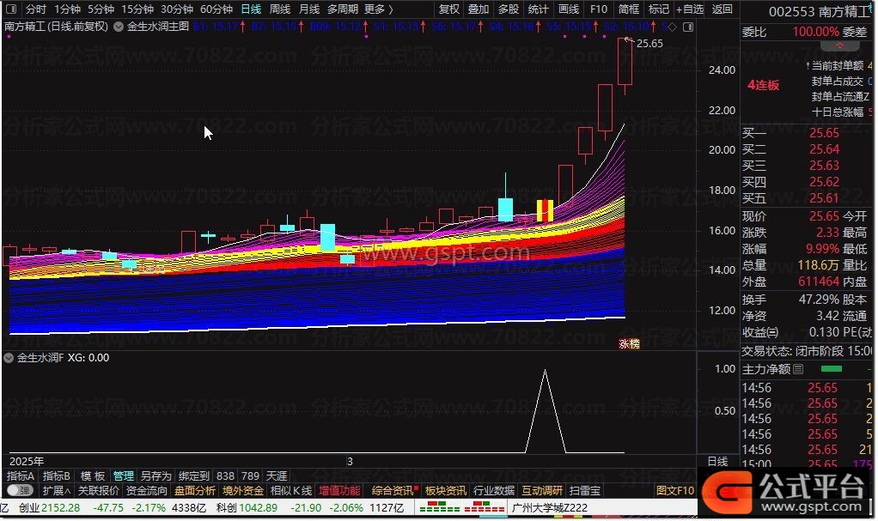Click the 科创 index value 1042.89
The height and width of the screenshot is (521, 878).
258,507
